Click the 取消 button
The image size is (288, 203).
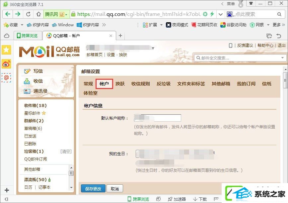(115, 189)
